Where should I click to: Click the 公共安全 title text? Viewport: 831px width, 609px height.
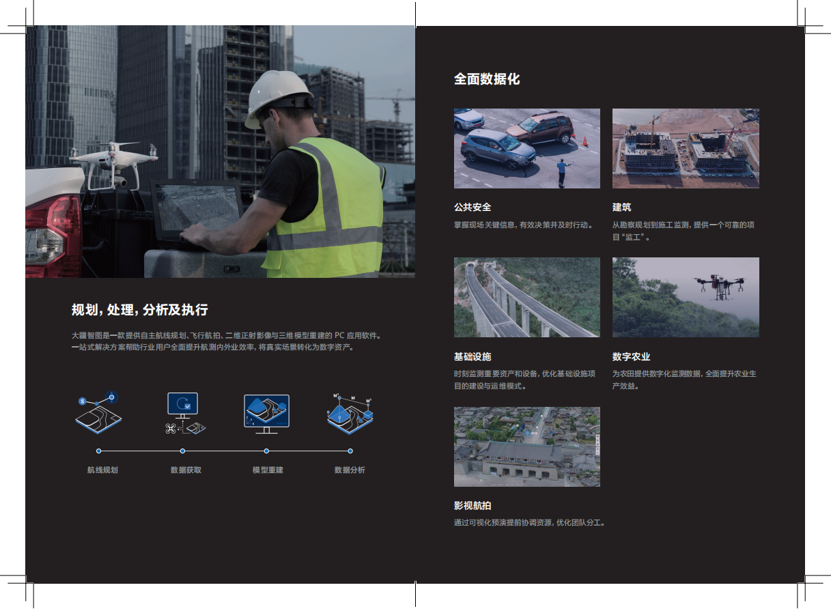[x=472, y=207]
